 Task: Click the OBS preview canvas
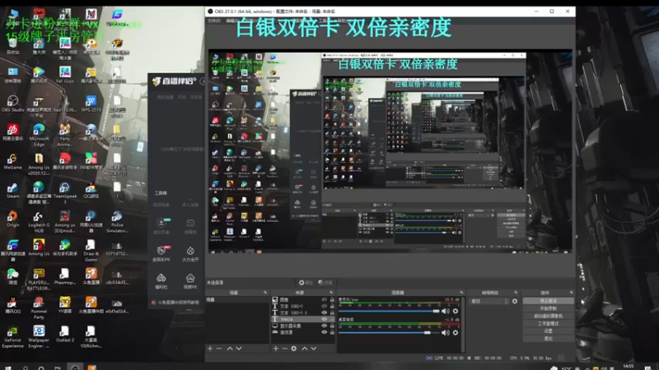point(390,151)
